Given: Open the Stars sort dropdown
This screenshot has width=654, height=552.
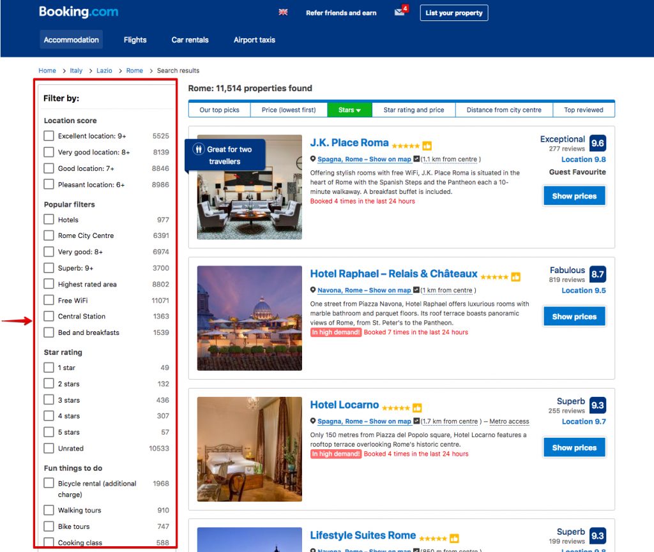Looking at the screenshot, I should [x=349, y=110].
